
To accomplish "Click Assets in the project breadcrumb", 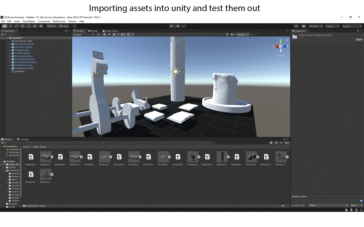I will 26,147.
